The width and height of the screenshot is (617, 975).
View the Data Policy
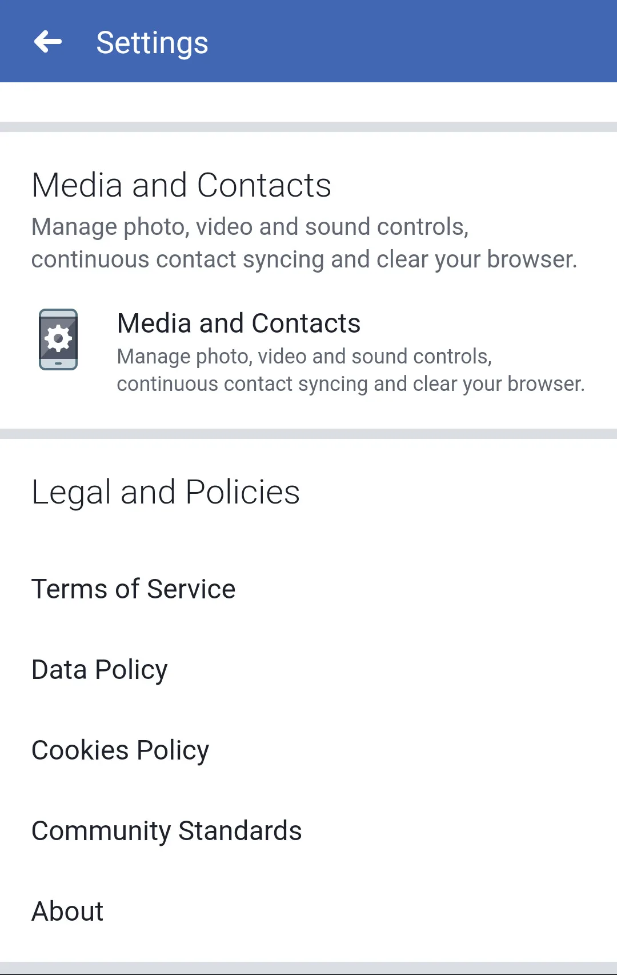(x=100, y=670)
